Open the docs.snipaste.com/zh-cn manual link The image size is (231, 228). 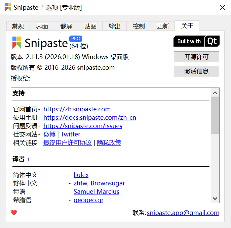90,118
